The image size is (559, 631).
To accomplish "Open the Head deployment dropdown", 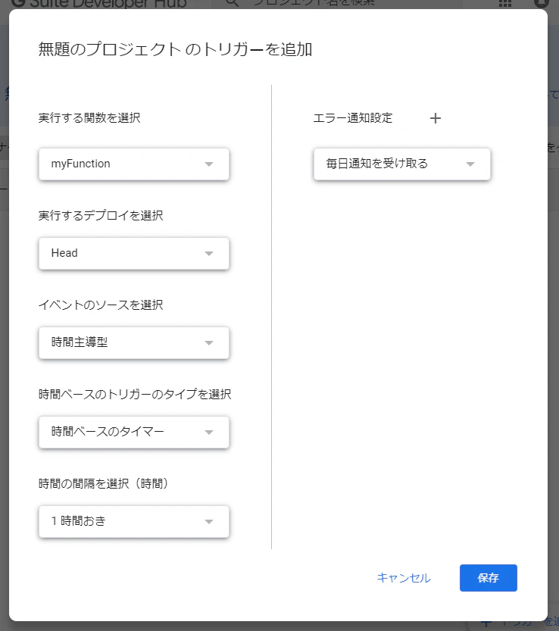I will 134,254.
